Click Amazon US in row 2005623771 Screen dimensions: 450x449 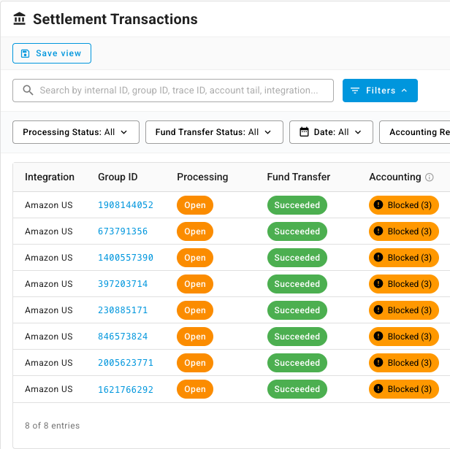pos(49,363)
